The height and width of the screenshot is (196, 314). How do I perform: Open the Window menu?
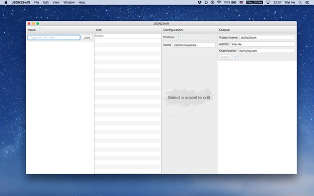point(69,3)
